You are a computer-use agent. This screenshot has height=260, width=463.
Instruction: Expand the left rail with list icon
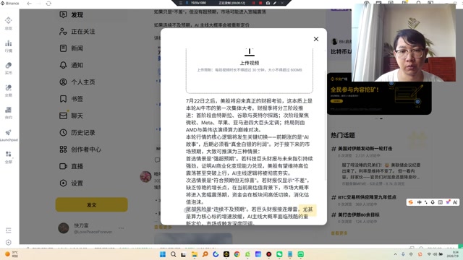(x=8, y=230)
